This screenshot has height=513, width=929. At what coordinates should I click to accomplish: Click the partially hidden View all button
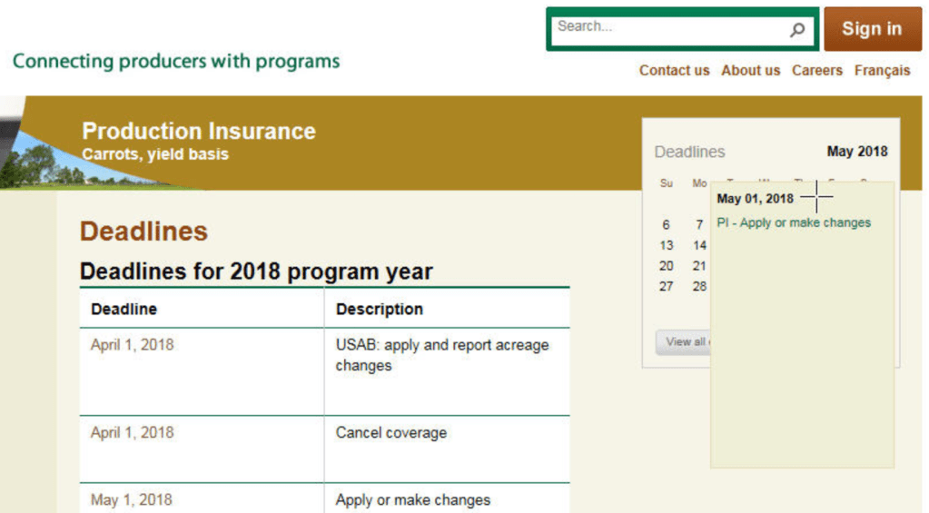click(683, 342)
